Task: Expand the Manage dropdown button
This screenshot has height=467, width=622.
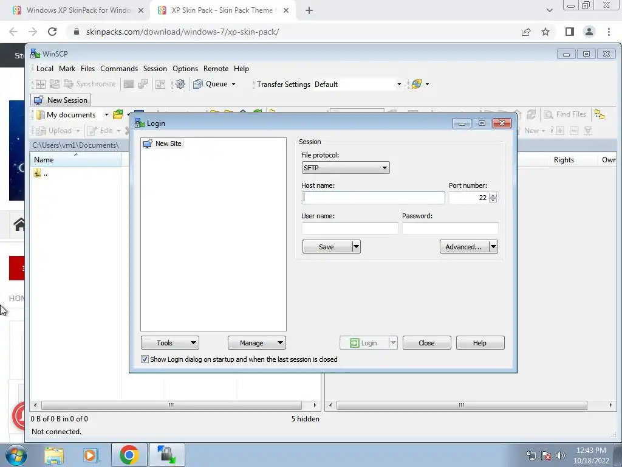Action: [257, 343]
